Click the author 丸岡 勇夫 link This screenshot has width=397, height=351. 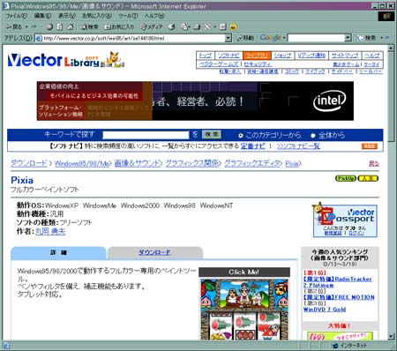(x=50, y=232)
